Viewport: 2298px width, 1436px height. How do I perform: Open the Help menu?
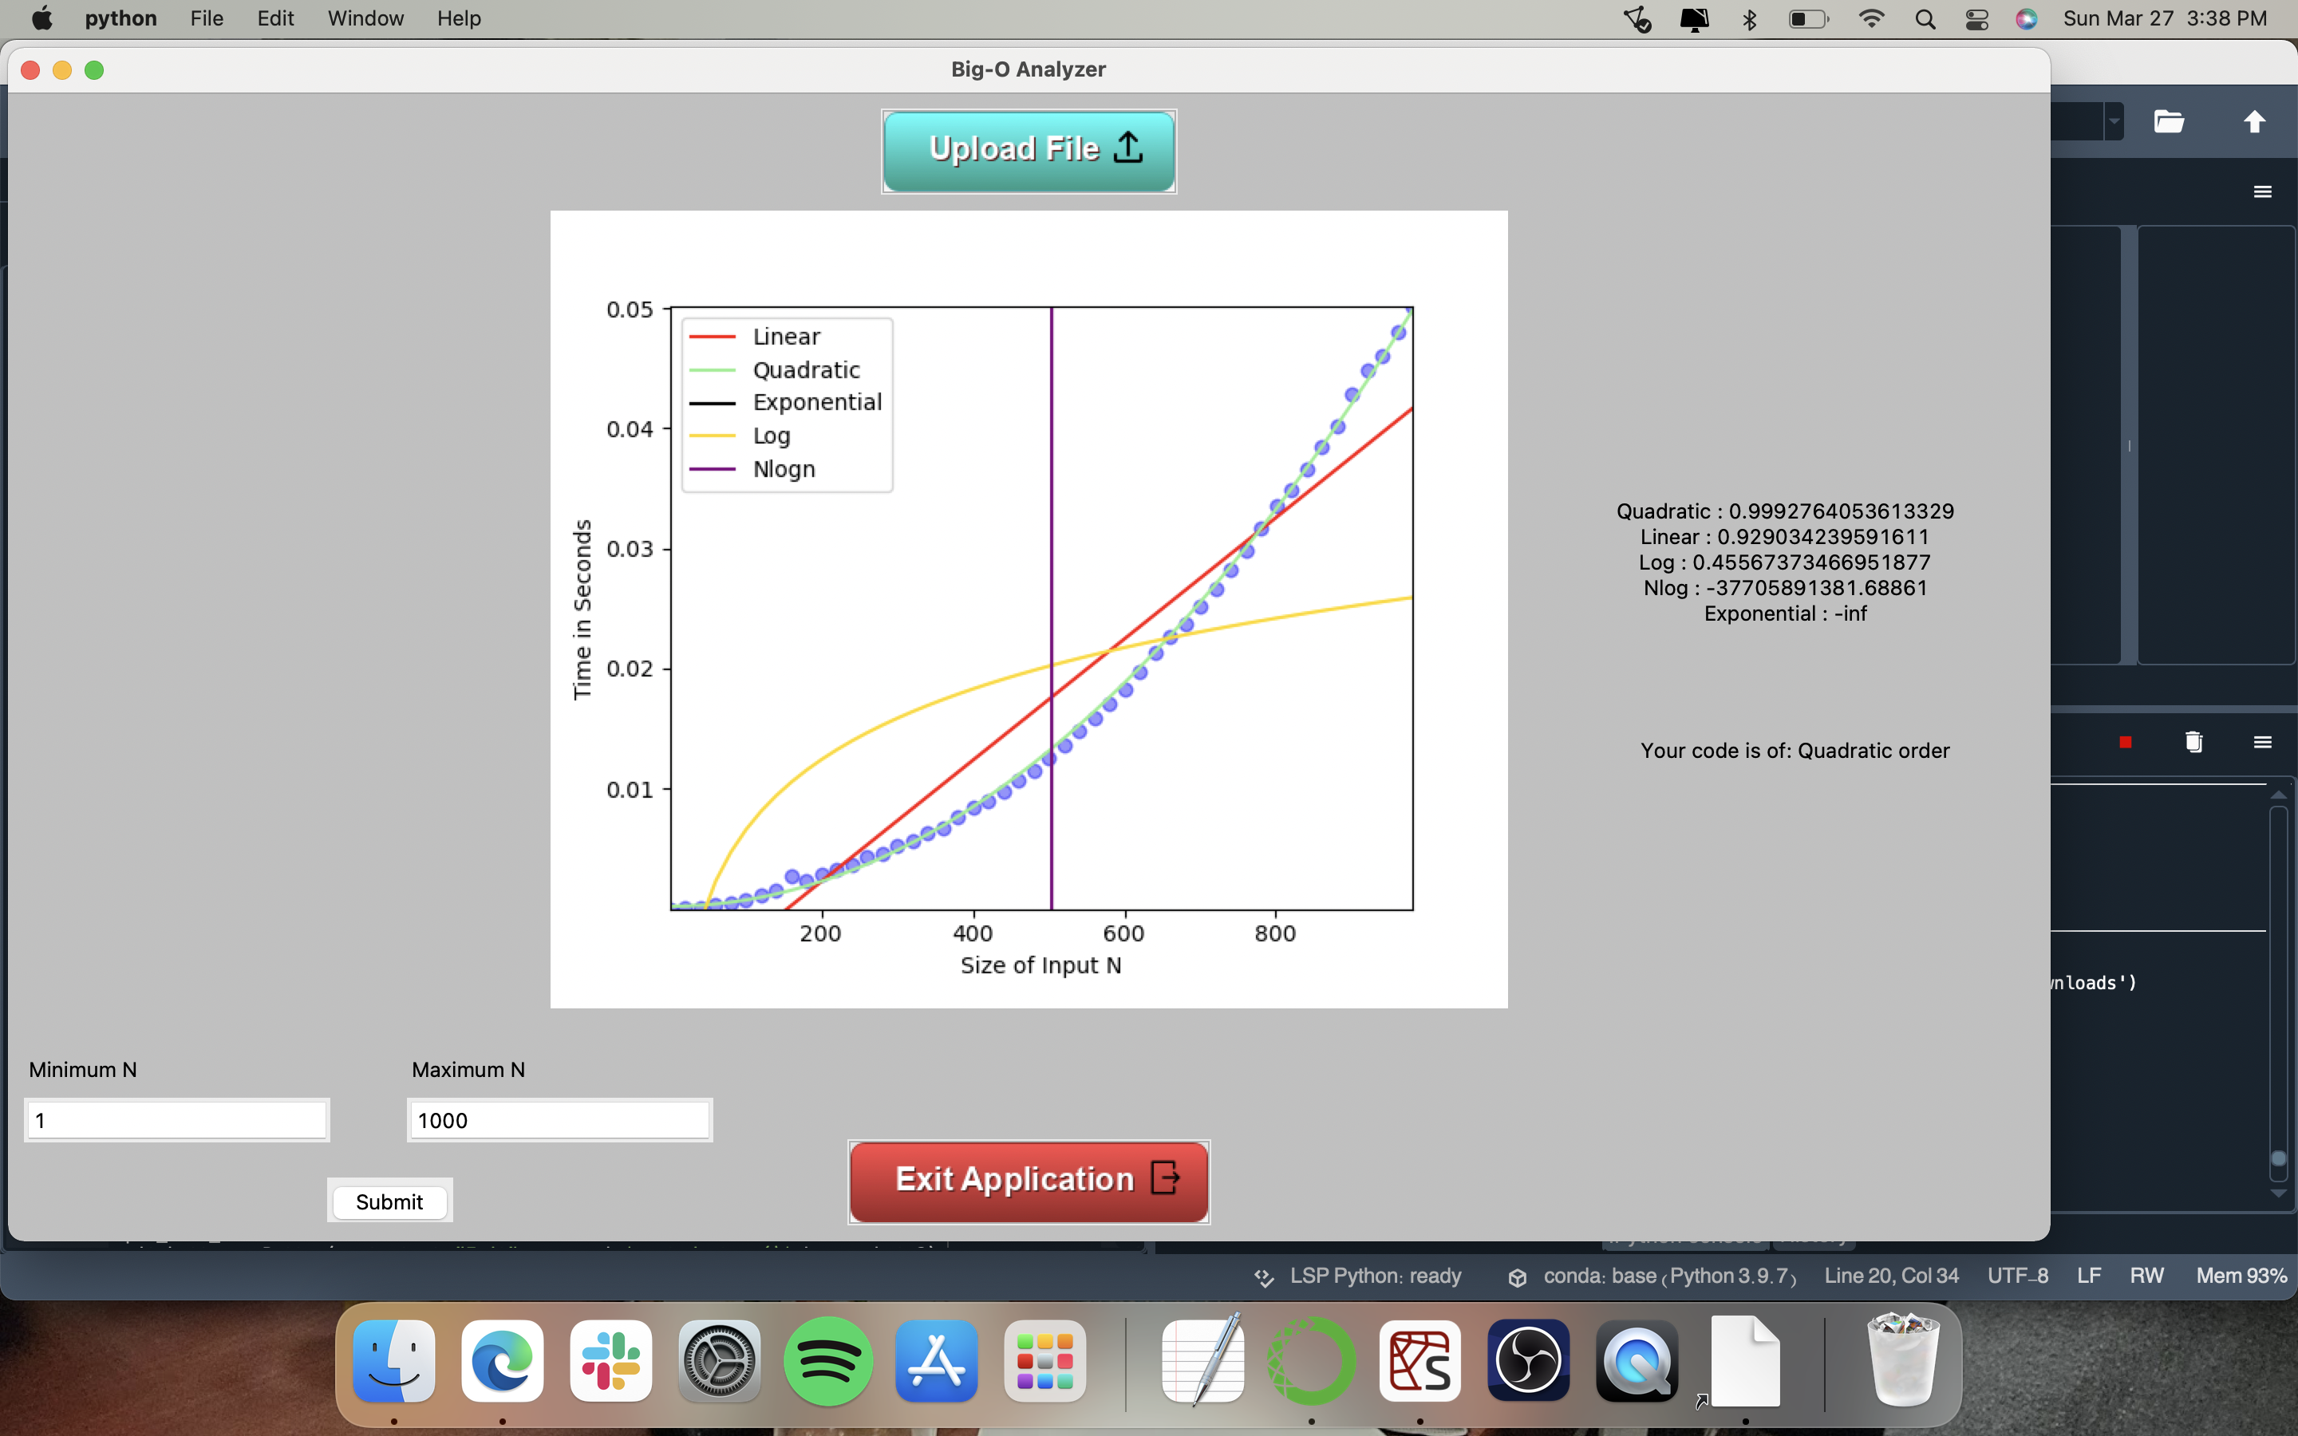point(459,18)
